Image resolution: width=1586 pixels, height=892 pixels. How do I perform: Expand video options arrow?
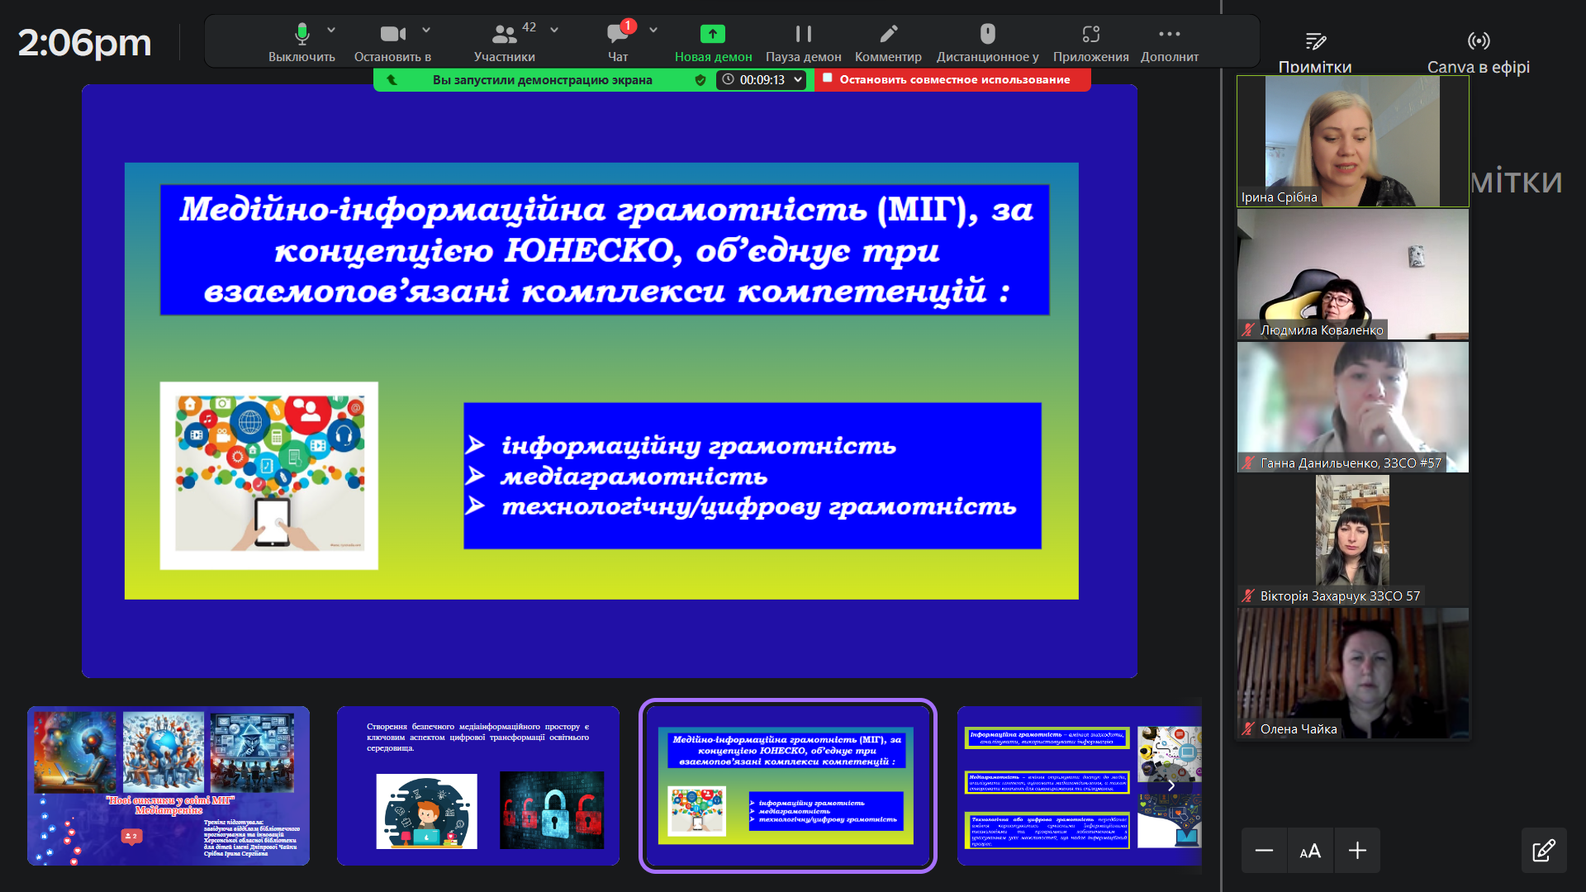pyautogui.click(x=426, y=30)
